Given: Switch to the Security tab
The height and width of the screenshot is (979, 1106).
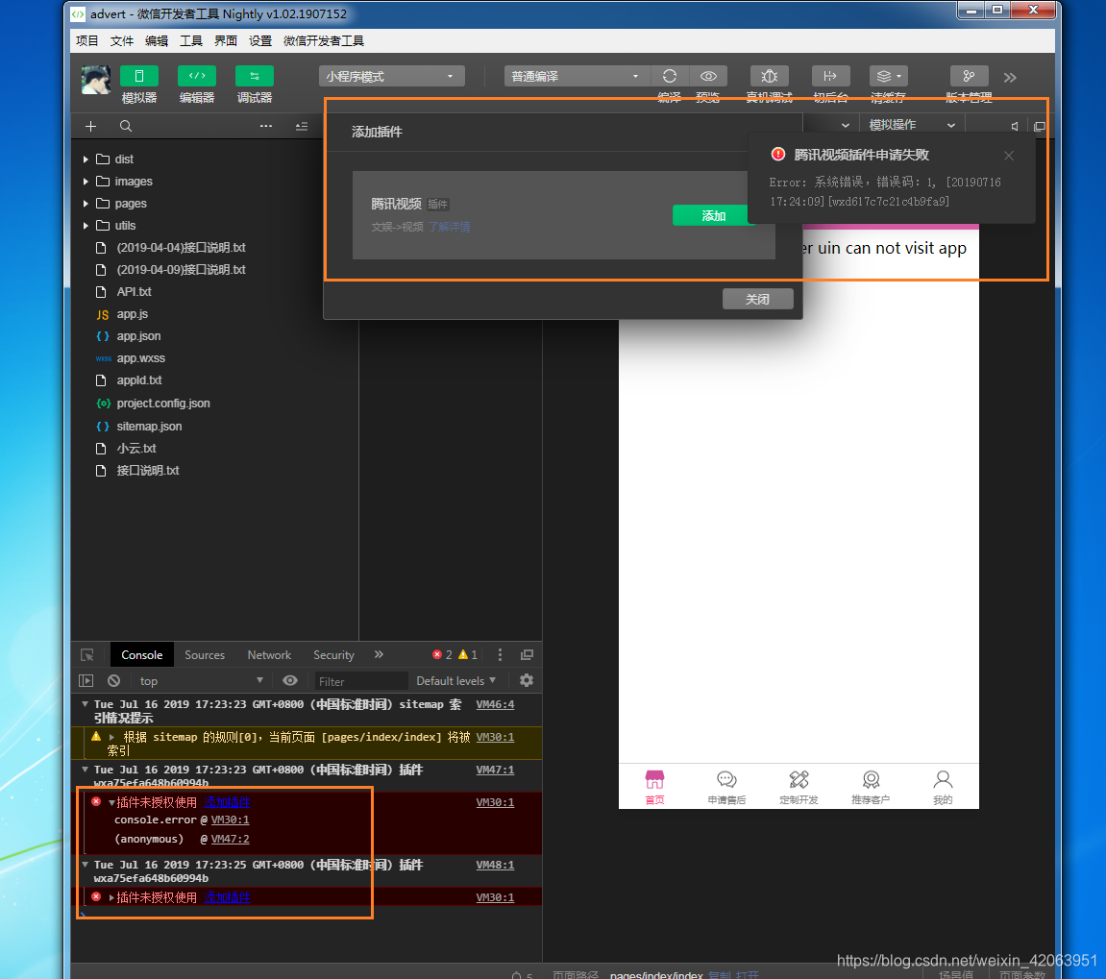Looking at the screenshot, I should pos(333,654).
